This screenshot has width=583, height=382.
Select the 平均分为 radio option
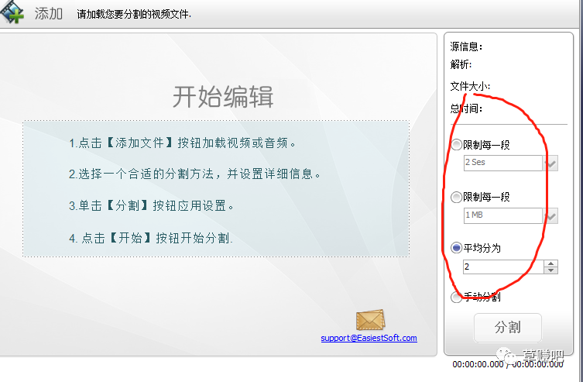[456, 248]
